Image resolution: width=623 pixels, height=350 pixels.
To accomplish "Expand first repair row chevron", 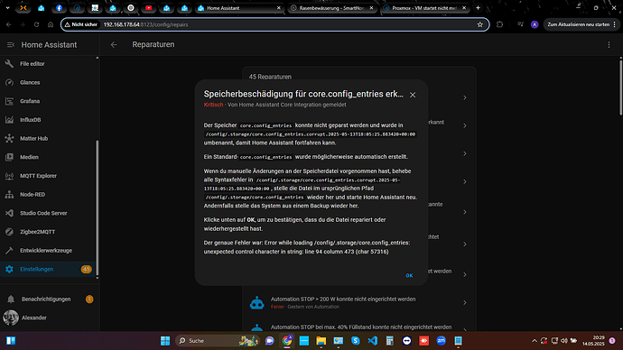I will 464,97.
